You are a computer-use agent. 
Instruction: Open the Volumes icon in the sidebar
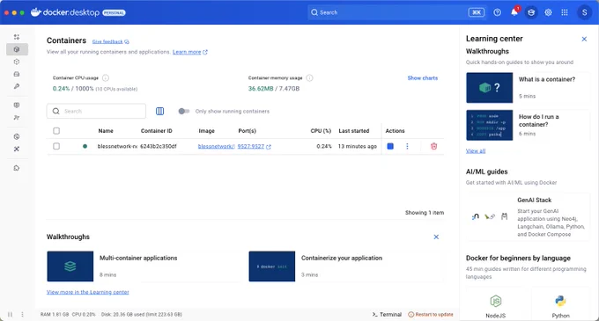(17, 74)
